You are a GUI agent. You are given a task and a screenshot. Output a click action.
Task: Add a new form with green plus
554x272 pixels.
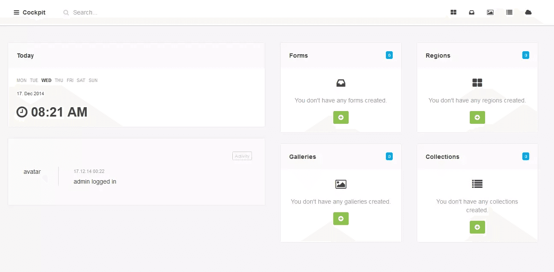pos(341,117)
